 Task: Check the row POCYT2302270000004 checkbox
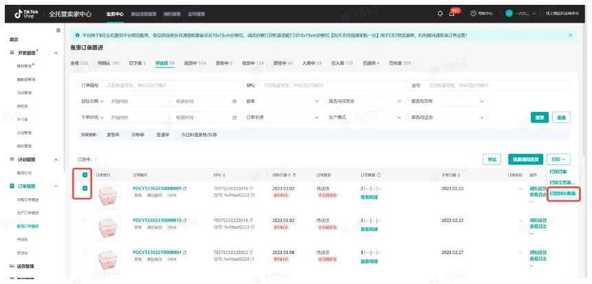tap(85, 252)
